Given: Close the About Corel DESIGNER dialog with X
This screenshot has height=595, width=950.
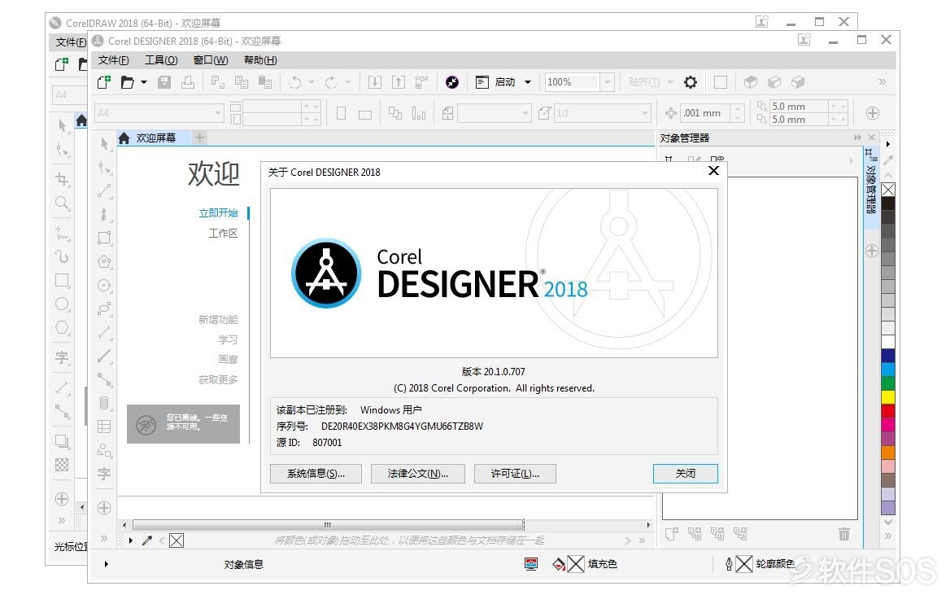Looking at the screenshot, I should [713, 171].
